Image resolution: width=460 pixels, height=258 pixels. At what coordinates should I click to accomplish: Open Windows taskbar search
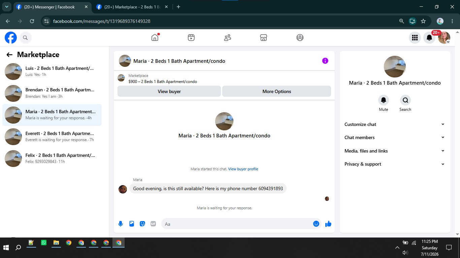point(19,248)
